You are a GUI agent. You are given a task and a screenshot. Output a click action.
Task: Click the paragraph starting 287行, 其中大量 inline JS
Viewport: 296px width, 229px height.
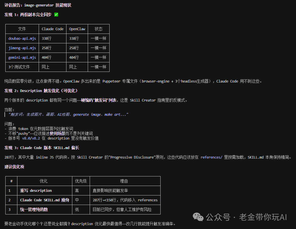tap(148, 157)
